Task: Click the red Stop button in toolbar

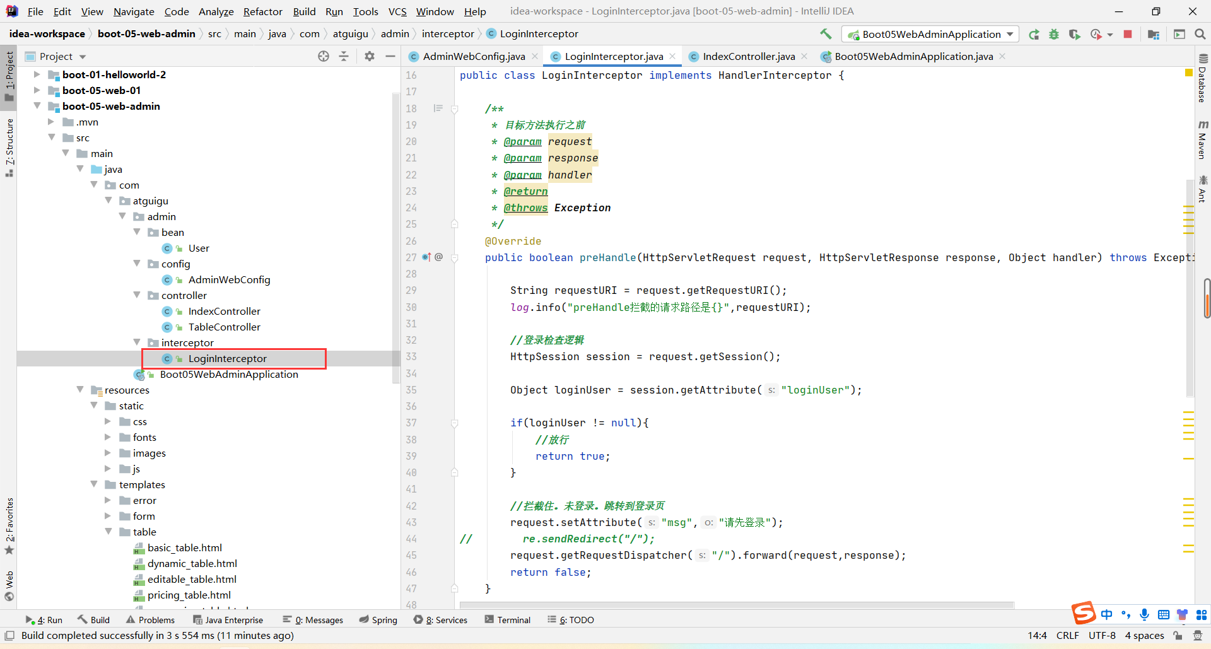Action: point(1128,34)
